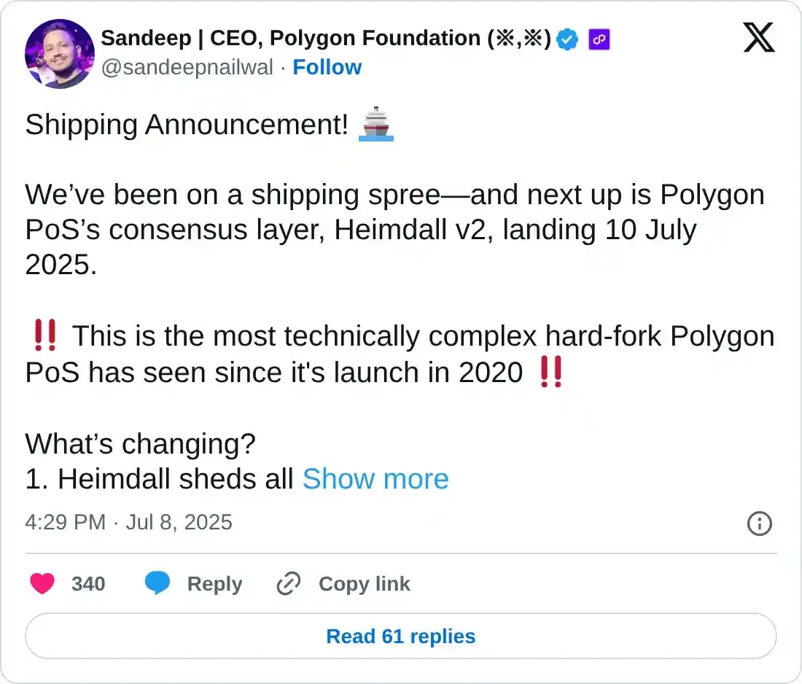Click the chain copy link icon
This screenshot has width=802, height=684.
pyautogui.click(x=289, y=583)
